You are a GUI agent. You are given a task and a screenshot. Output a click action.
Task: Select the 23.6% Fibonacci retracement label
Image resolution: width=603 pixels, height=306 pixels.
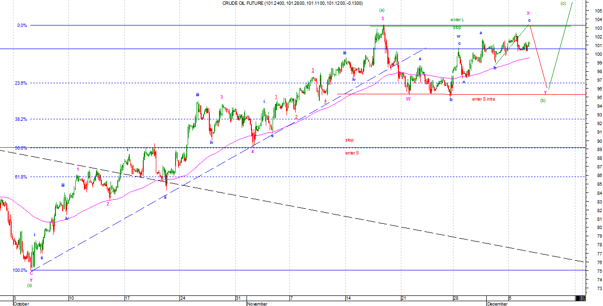pyautogui.click(x=20, y=83)
